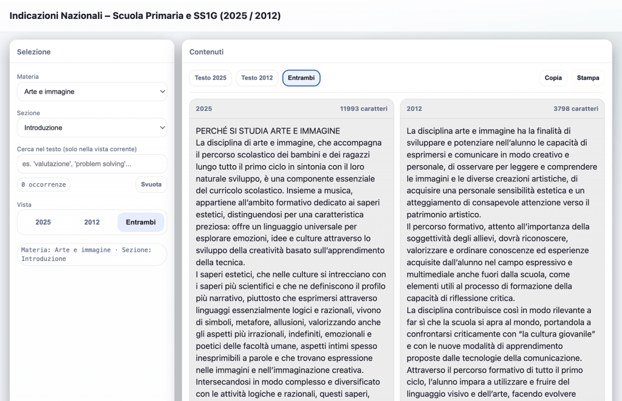Click the 'Cerca nel testo' search field

click(92, 164)
